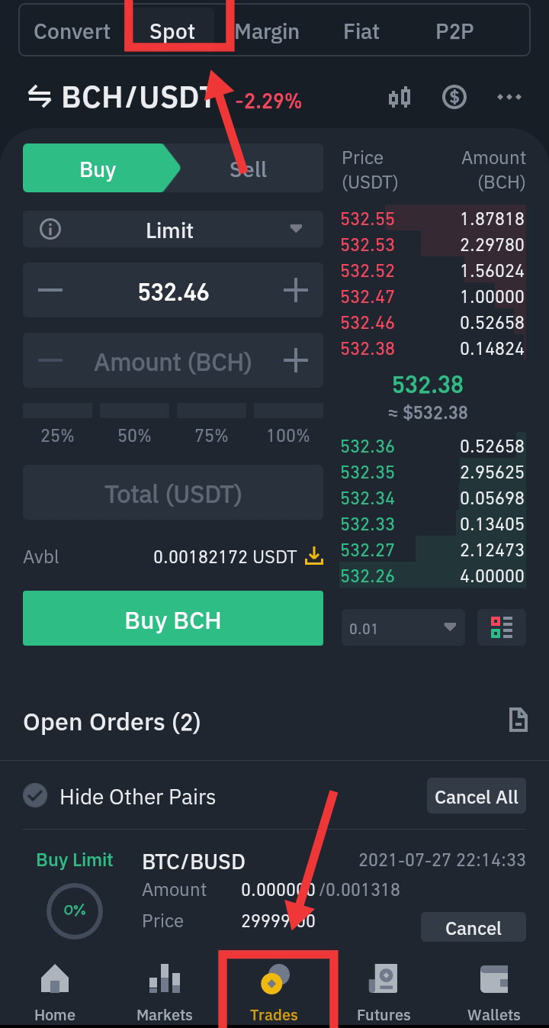Tap the green Buy BCH button
Screen dimensions: 549x1028
coord(173,619)
